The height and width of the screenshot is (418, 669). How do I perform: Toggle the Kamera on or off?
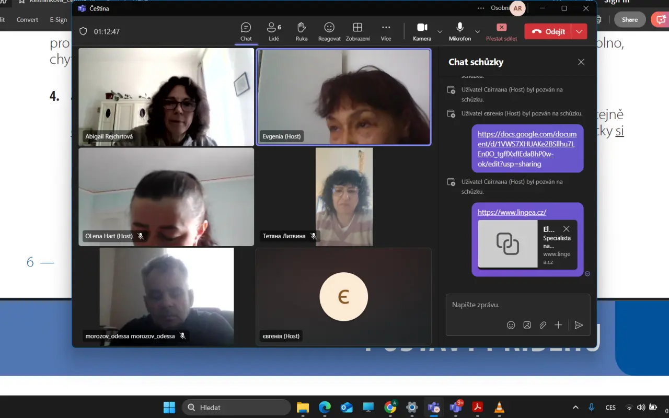422,31
